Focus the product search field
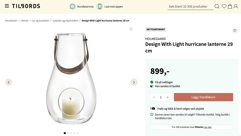 tap(190, 6)
